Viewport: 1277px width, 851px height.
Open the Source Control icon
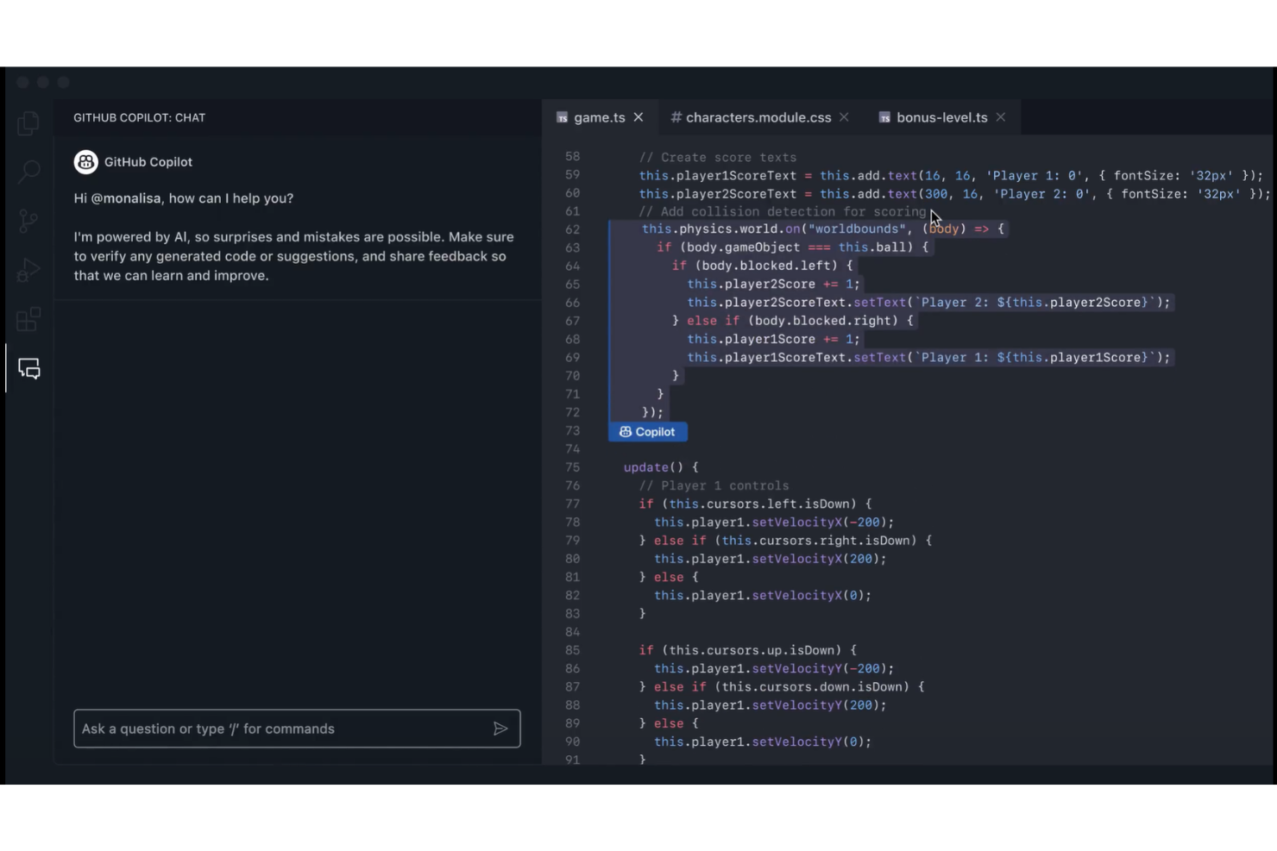(x=28, y=221)
